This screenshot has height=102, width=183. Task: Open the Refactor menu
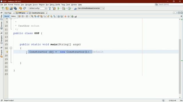[42, 5]
